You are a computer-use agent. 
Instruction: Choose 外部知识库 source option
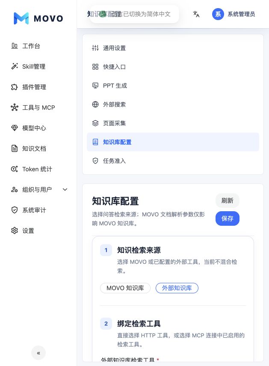pos(177,288)
